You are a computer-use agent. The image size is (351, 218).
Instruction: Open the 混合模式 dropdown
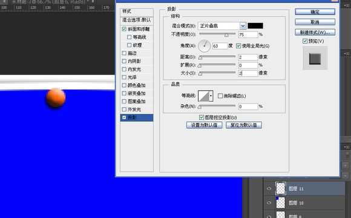tap(243, 26)
